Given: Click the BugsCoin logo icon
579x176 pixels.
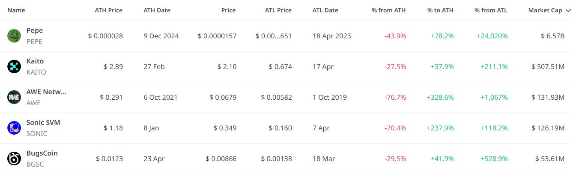Looking at the screenshot, I should (14, 159).
